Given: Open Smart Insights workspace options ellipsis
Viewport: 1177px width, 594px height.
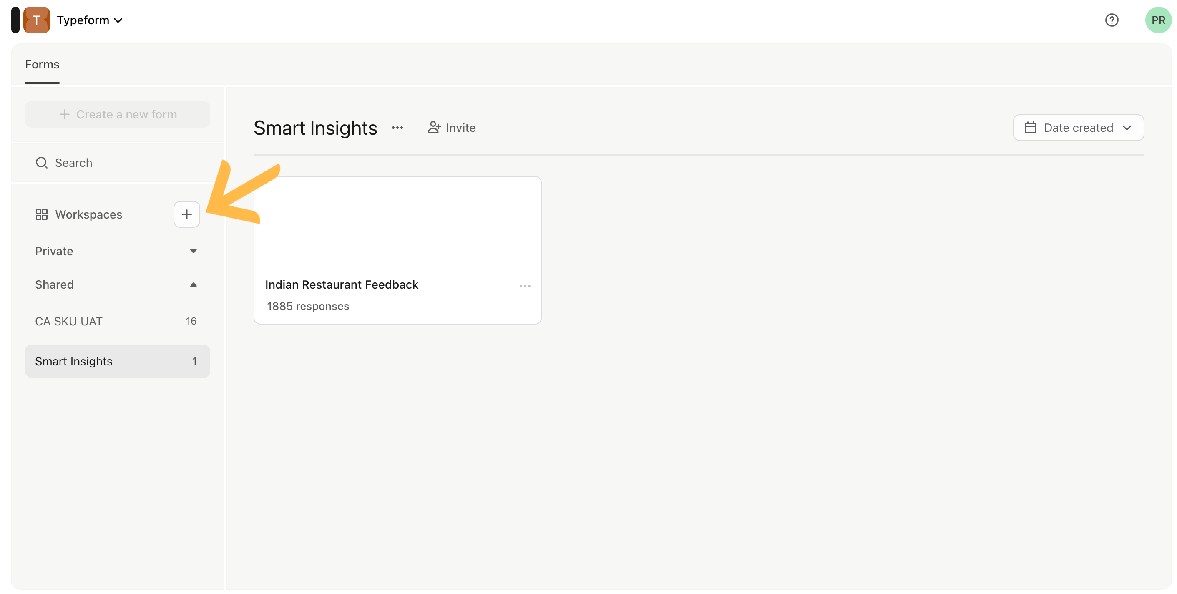Looking at the screenshot, I should click(397, 128).
